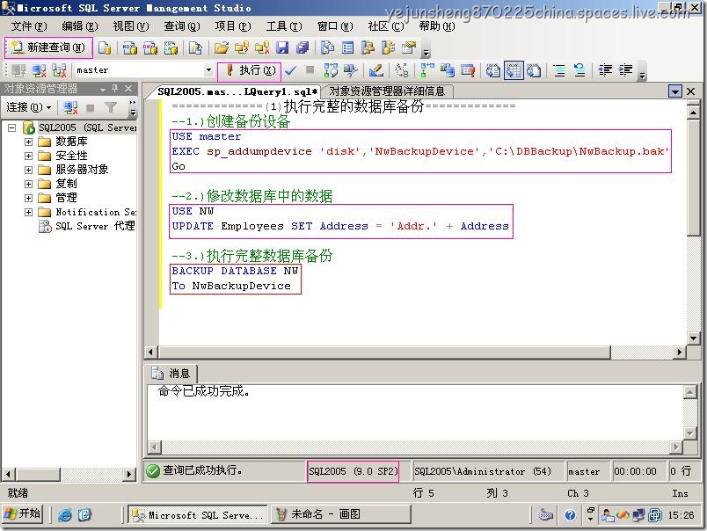707x531 pixels.
Task: Select Results to Text option
Action: coord(492,70)
